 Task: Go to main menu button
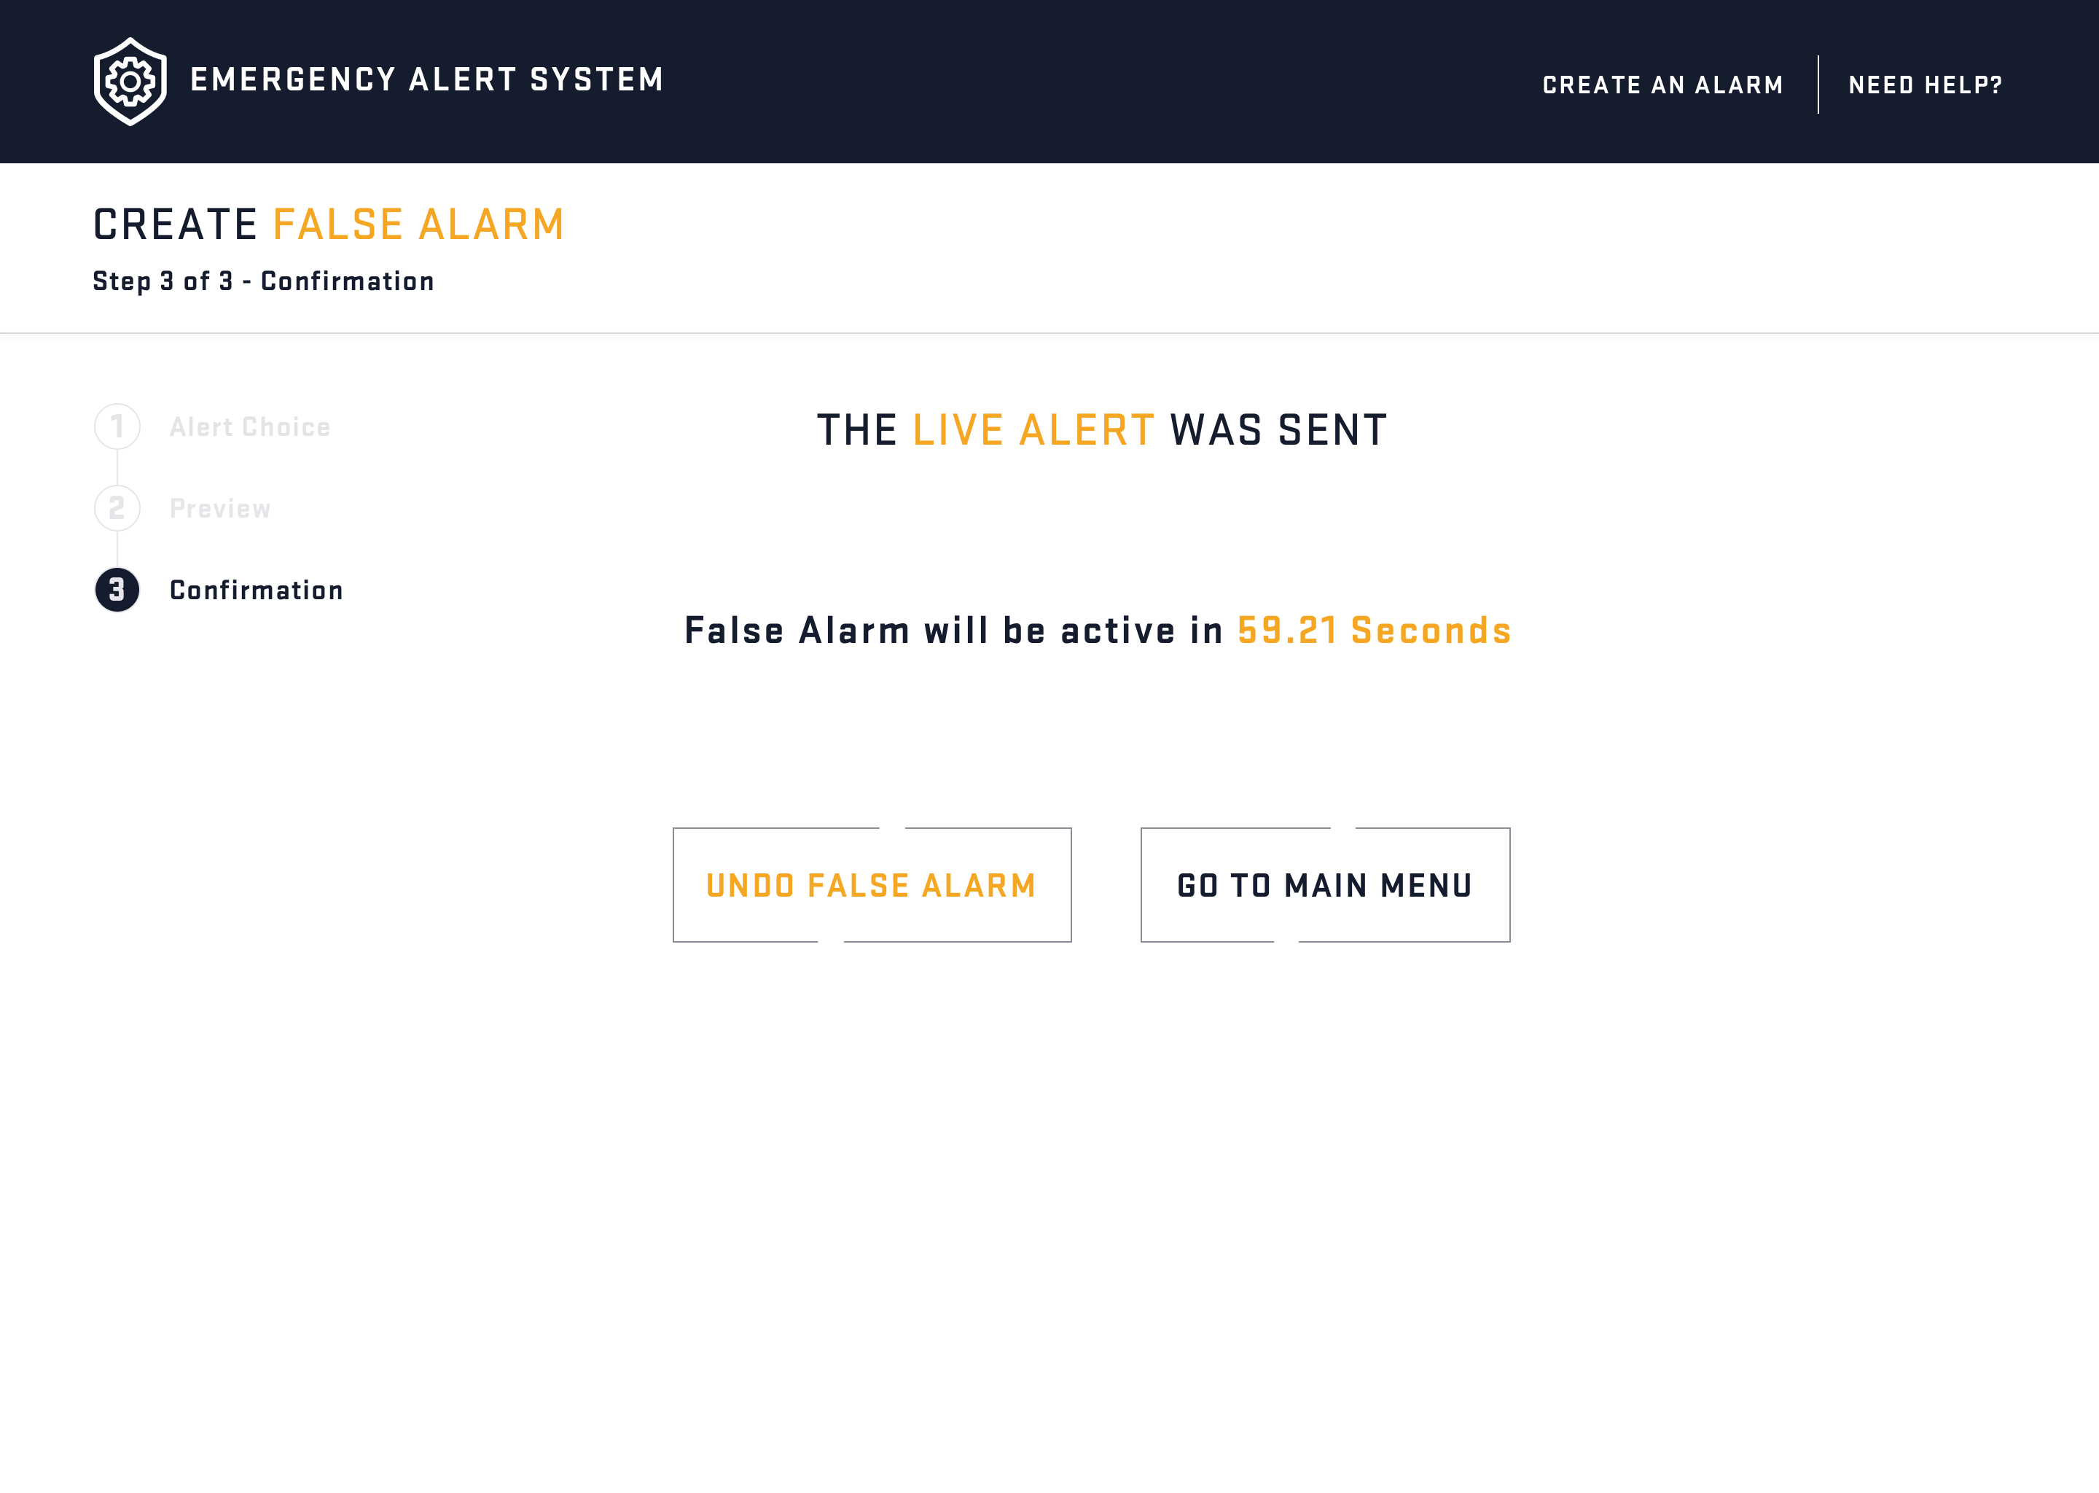[x=1325, y=885]
